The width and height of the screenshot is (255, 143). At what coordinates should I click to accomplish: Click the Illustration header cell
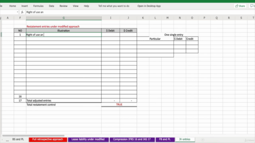(64, 31)
